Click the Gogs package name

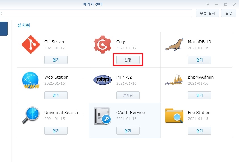coord(121,42)
